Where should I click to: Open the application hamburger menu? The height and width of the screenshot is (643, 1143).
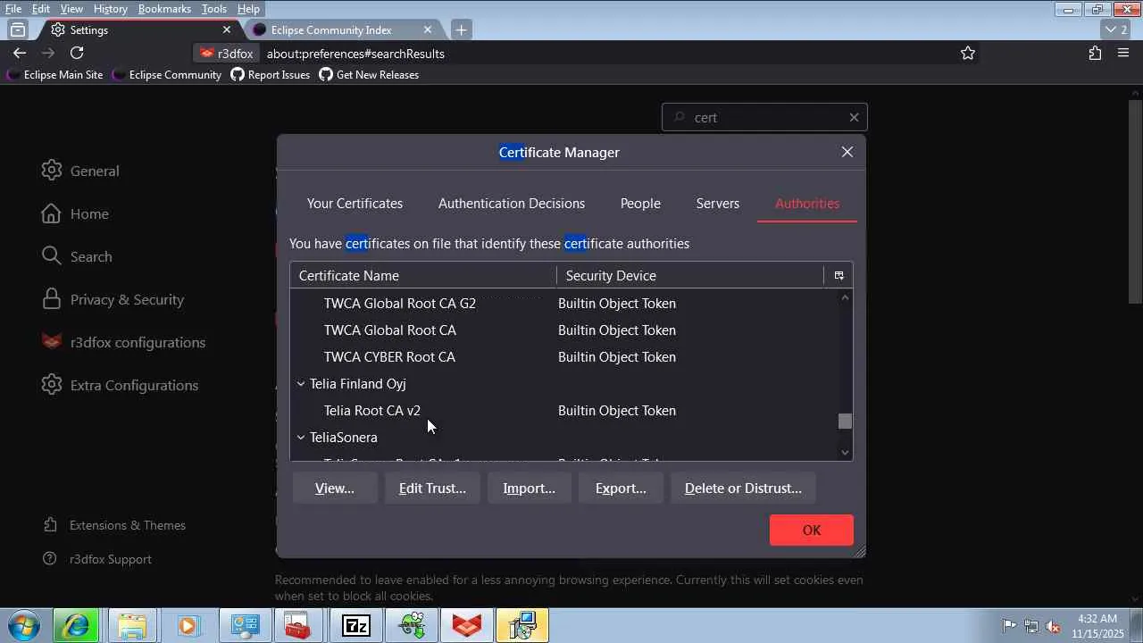coord(1123,54)
